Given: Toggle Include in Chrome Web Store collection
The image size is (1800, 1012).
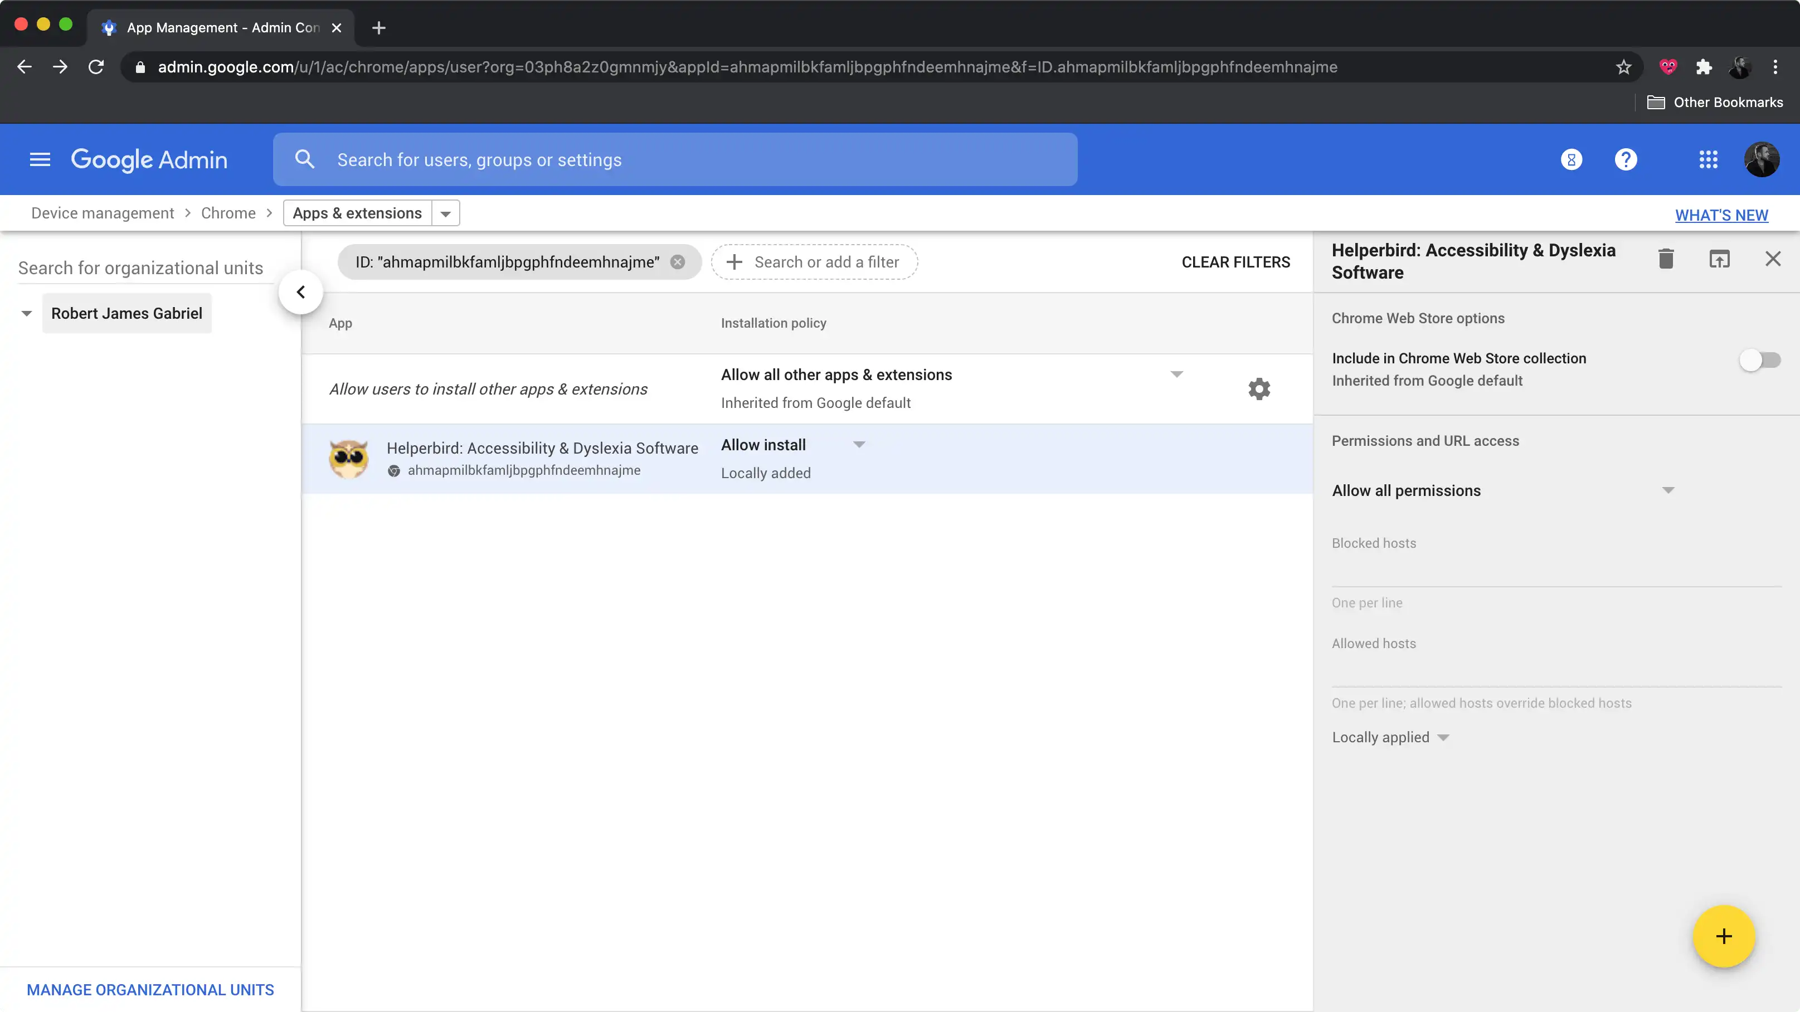Looking at the screenshot, I should click(x=1759, y=360).
